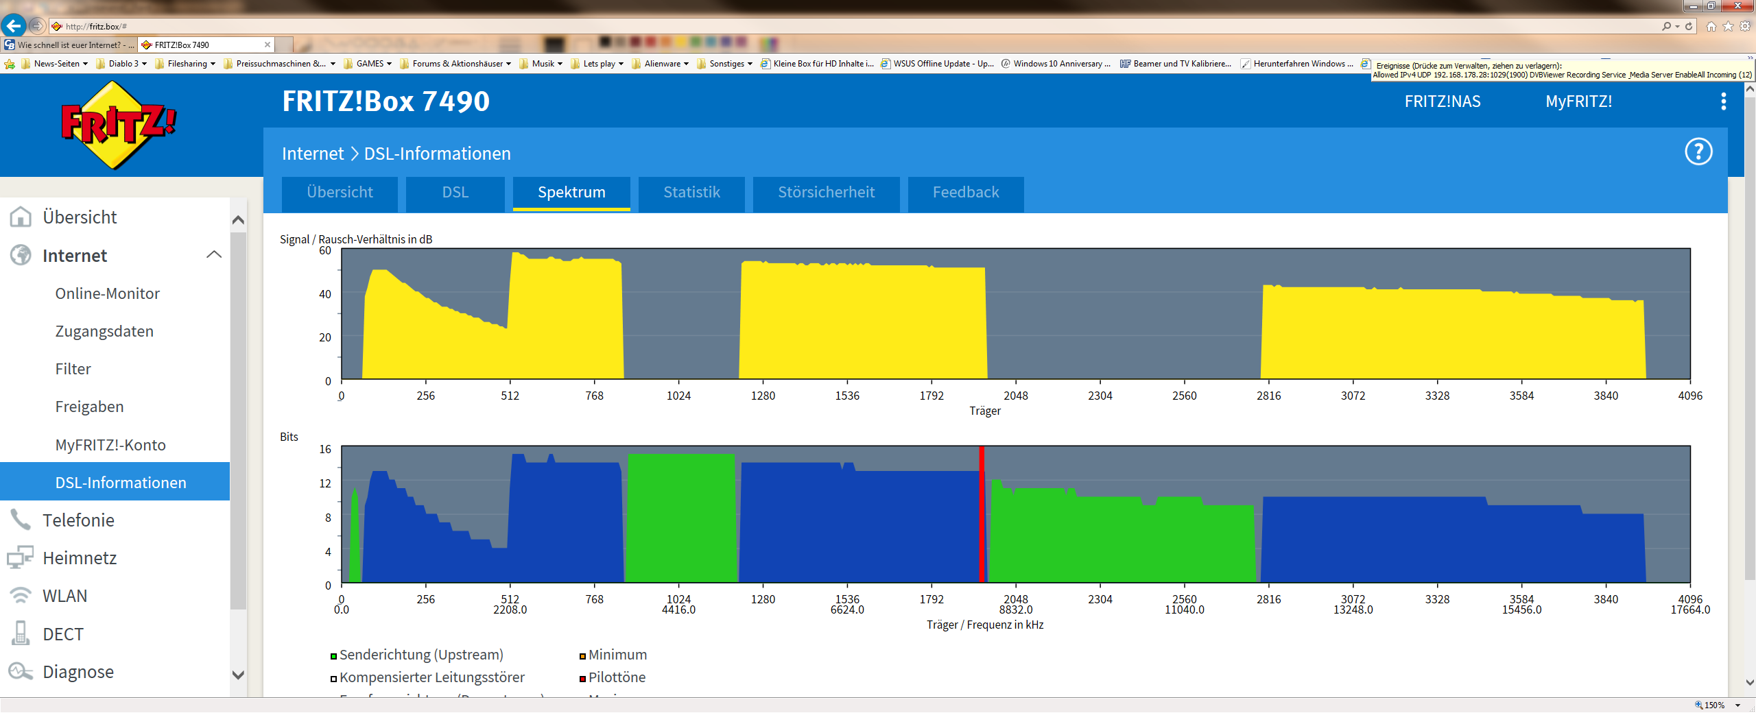Expand the Filesharing favorites folder
This screenshot has height=713, width=1756.
pyautogui.click(x=185, y=64)
